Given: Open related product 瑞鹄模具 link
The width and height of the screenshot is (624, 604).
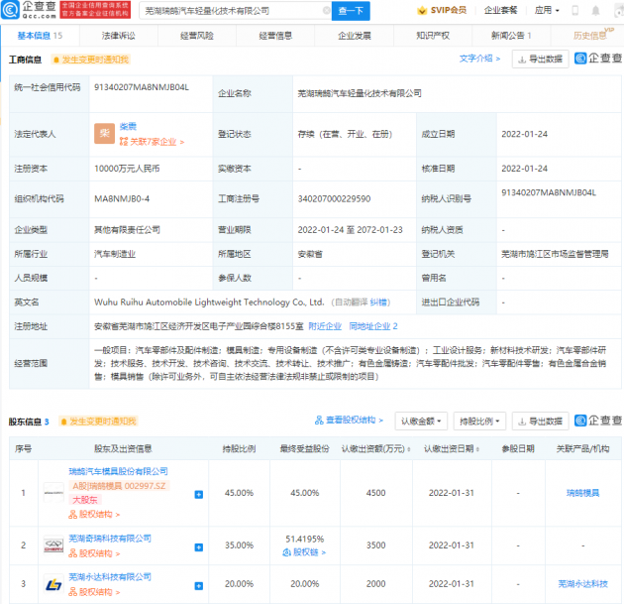Looking at the screenshot, I should 582,493.
